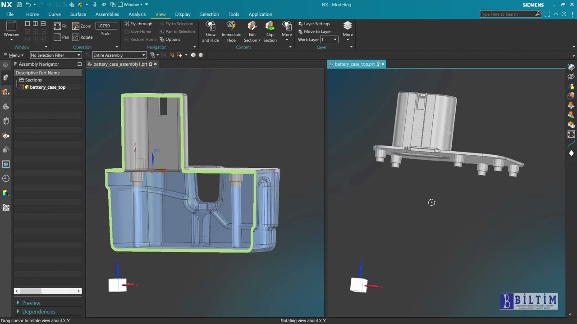
Task: Activate the Zoom view tool
Action: point(82,26)
